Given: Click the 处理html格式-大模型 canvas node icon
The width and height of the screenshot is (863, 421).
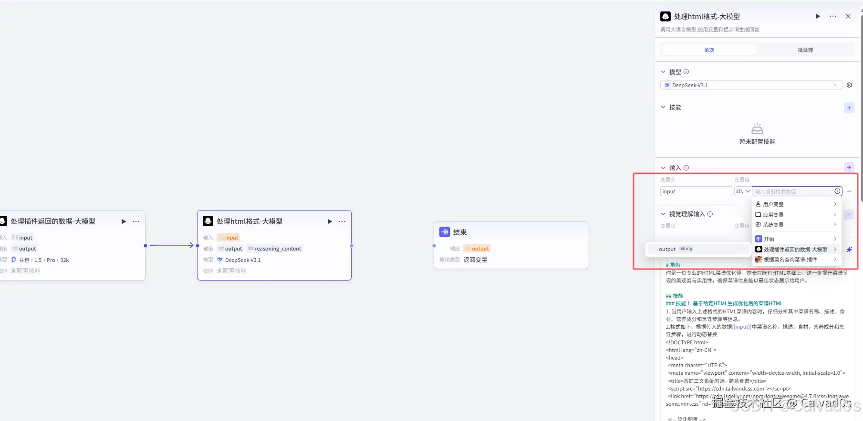Looking at the screenshot, I should click(208, 221).
